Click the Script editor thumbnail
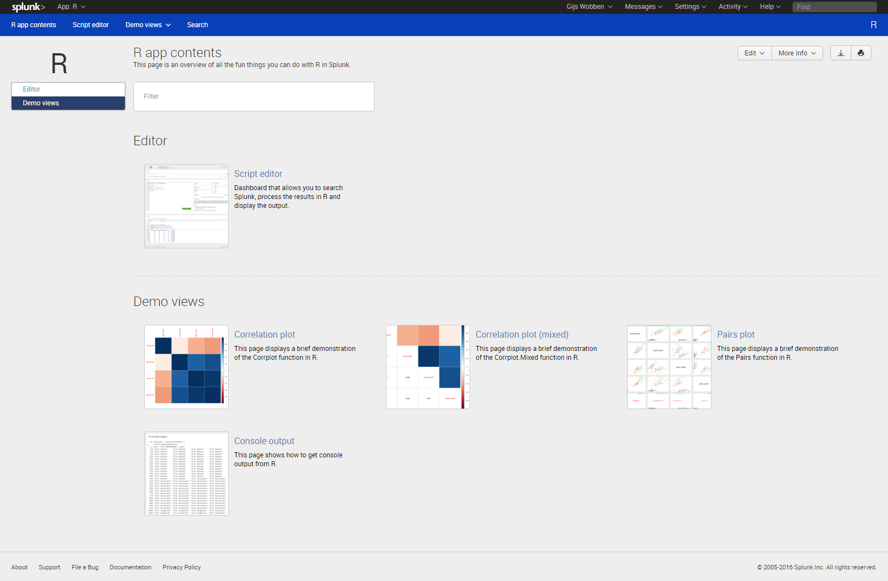 coord(186,206)
